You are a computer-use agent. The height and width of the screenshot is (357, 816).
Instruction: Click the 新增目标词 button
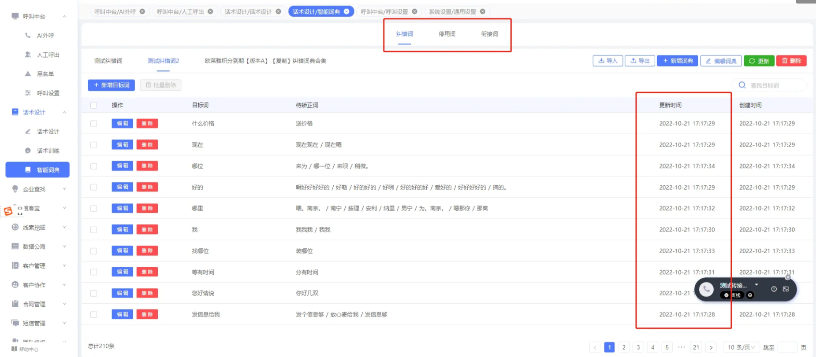(x=111, y=85)
